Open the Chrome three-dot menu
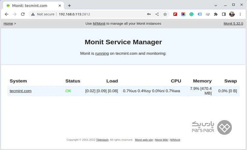Viewport: 247px width, 150px height. pyautogui.click(x=240, y=14)
